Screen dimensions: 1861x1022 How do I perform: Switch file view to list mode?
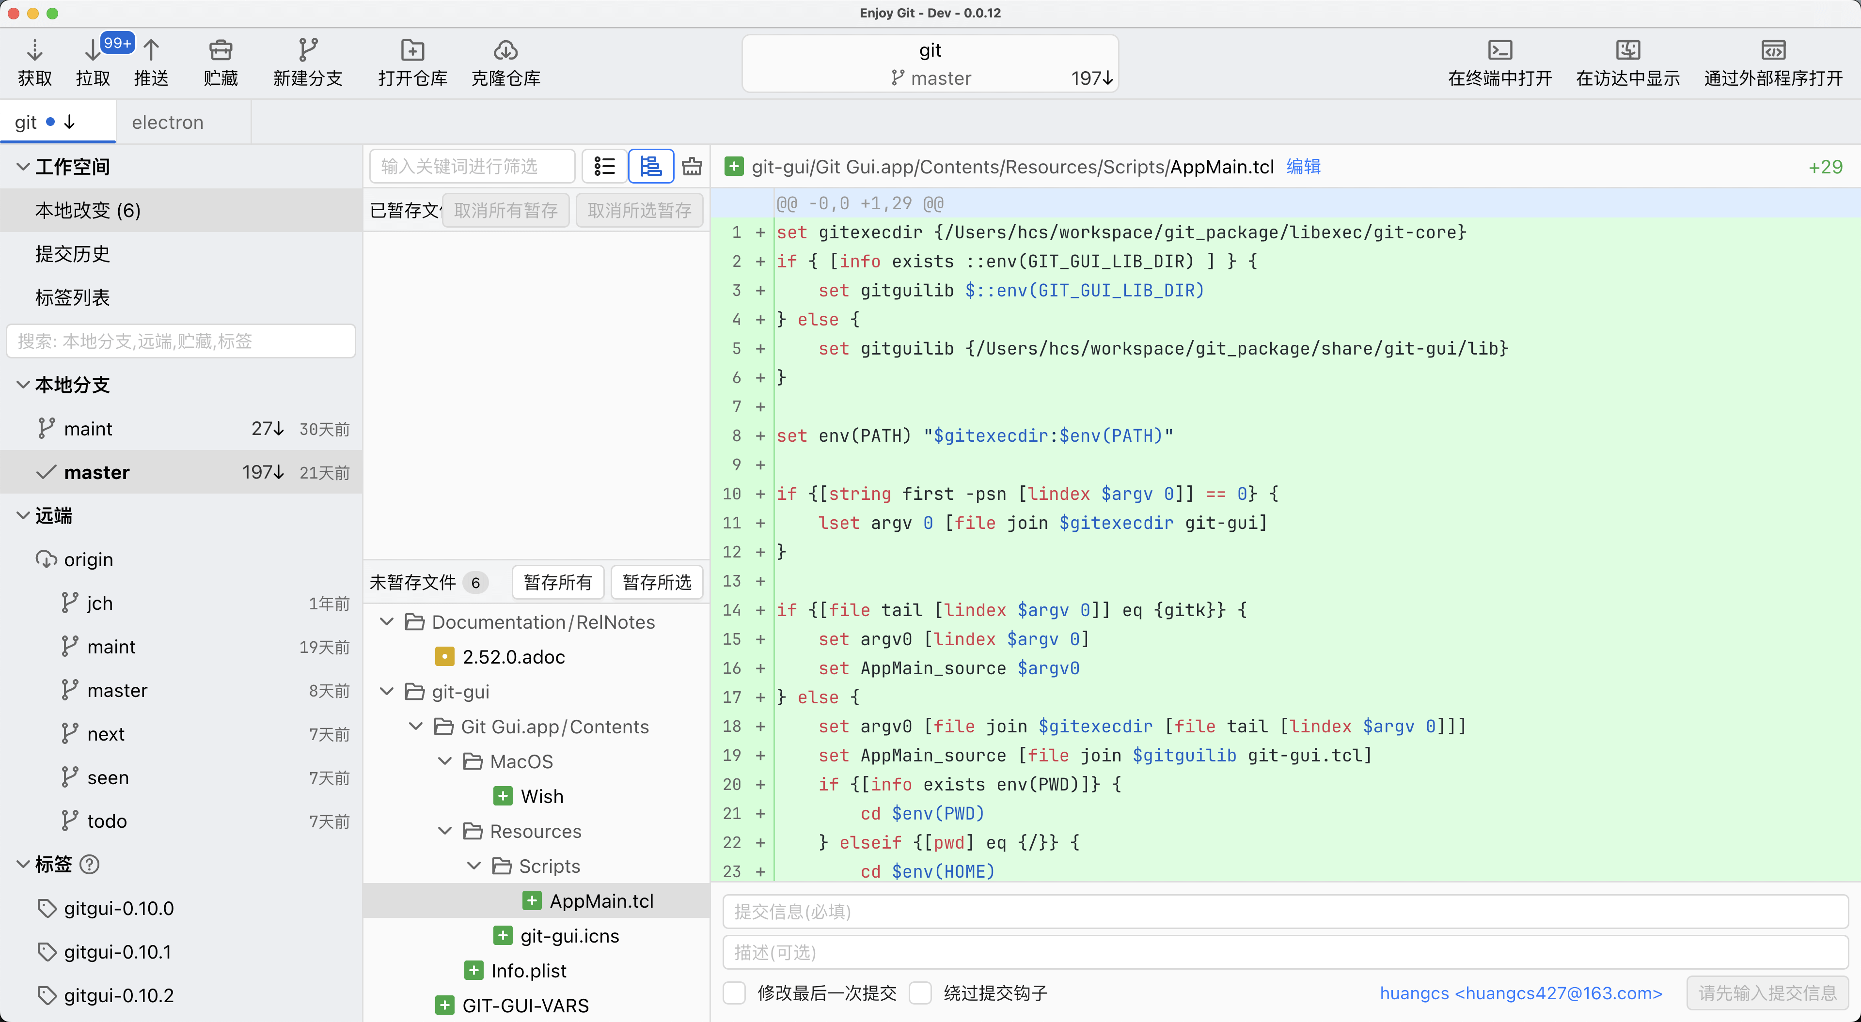[605, 165]
